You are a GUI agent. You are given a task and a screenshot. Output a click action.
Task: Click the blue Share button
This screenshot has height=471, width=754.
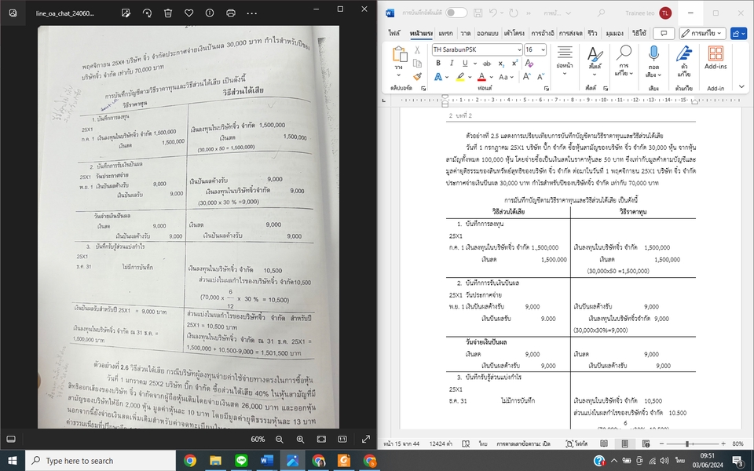click(738, 33)
